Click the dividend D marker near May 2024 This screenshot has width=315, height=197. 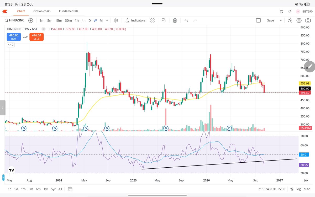tap(86, 128)
